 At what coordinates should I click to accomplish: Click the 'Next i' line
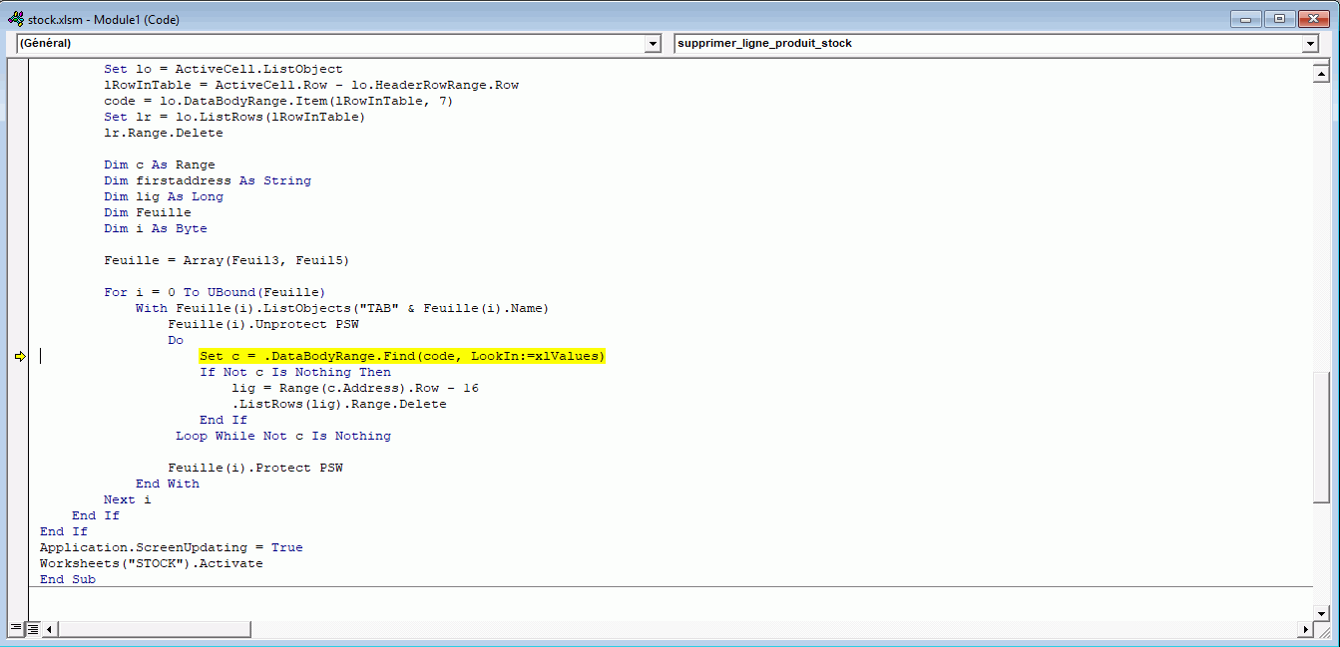(x=128, y=499)
